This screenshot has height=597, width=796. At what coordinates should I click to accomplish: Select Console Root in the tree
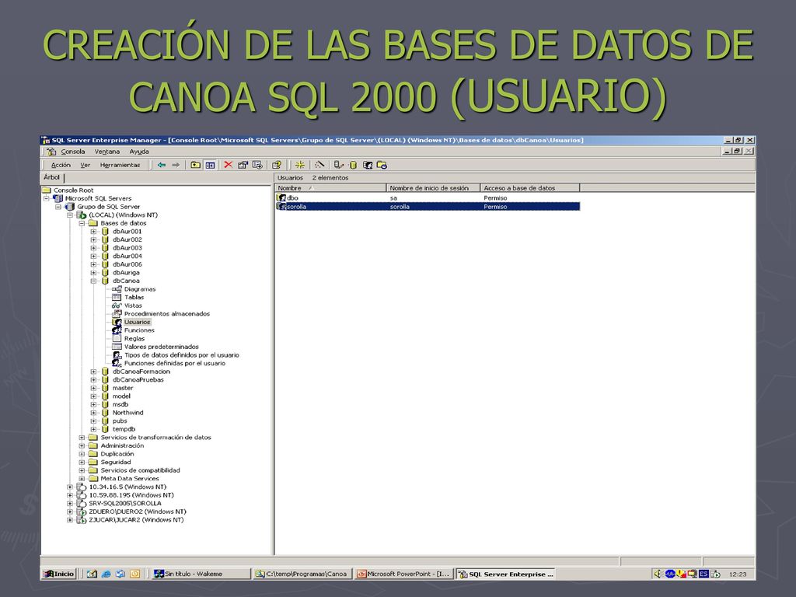coord(73,190)
